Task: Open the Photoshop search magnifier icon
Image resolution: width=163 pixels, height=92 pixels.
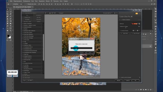Action: 152,4
